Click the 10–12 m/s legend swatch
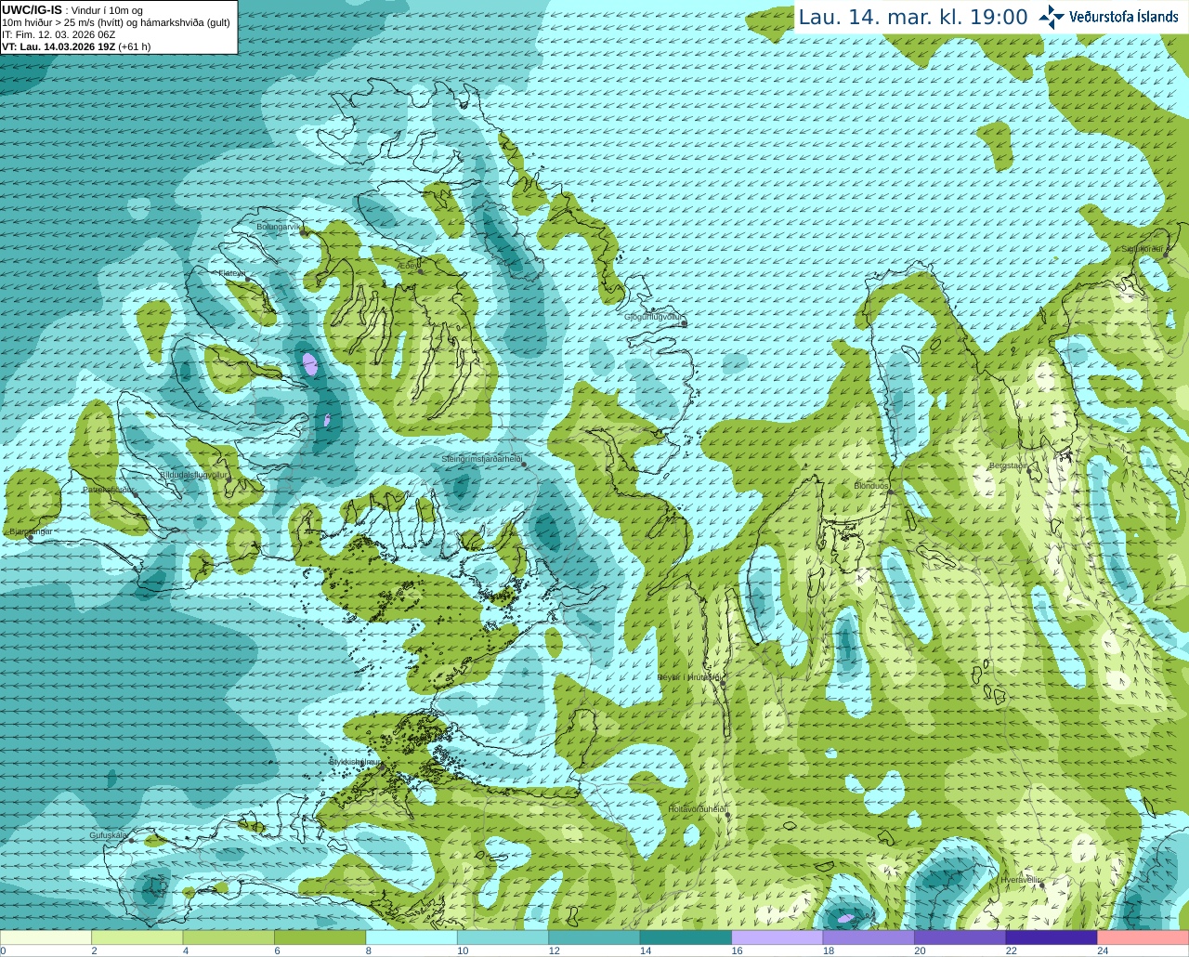The height and width of the screenshot is (957, 1189). [503, 937]
